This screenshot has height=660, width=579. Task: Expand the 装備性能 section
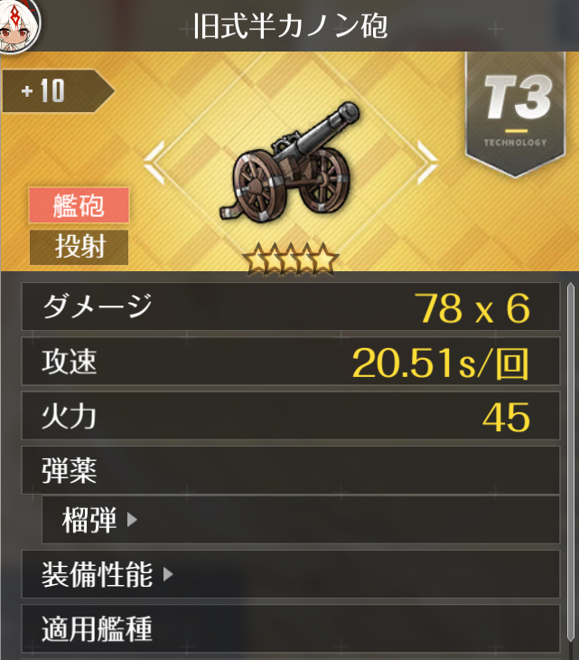(291, 574)
